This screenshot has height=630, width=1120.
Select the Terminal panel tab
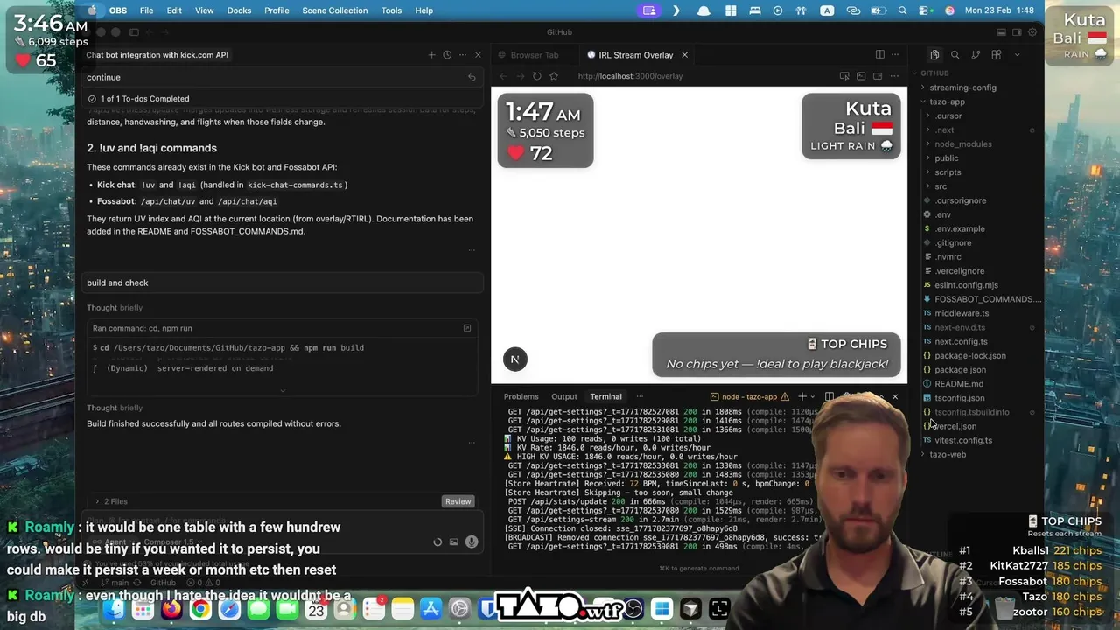point(605,397)
